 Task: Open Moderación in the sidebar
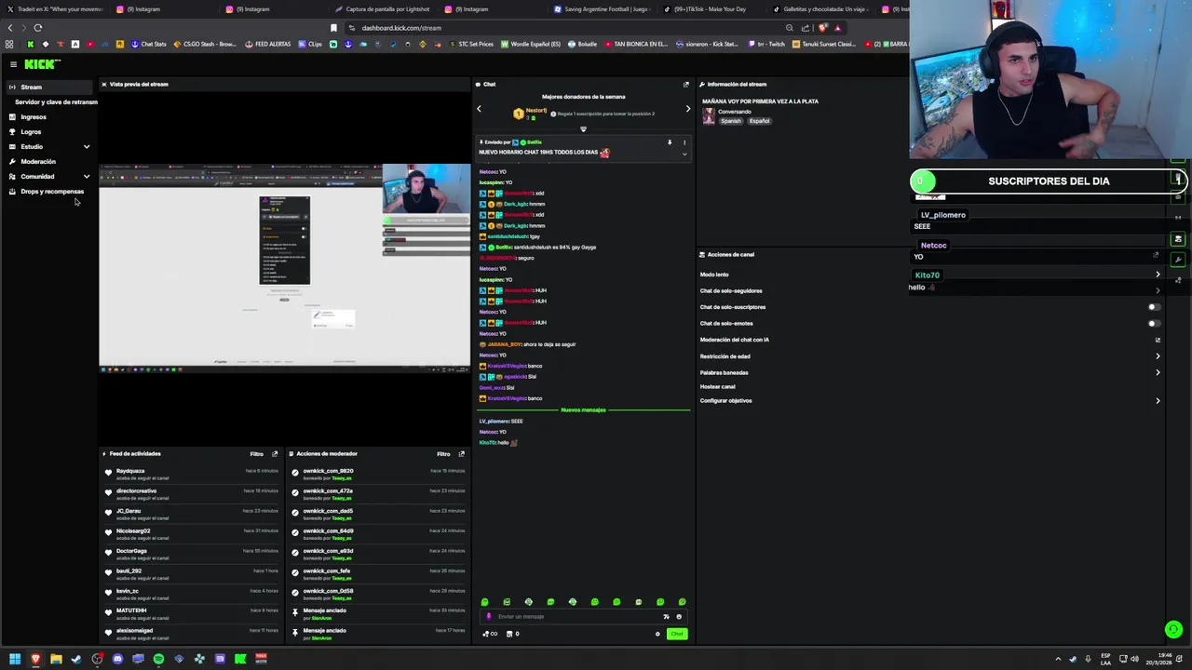pyautogui.click(x=38, y=162)
